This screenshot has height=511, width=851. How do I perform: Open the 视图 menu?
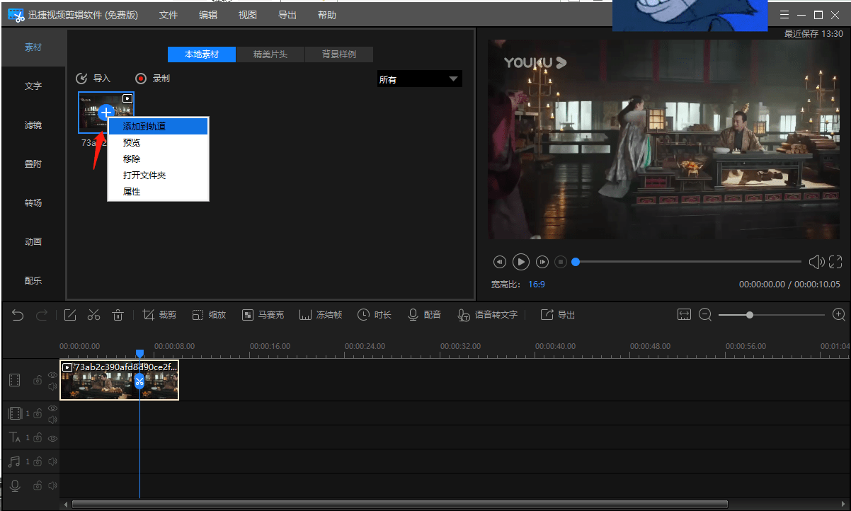pyautogui.click(x=248, y=15)
